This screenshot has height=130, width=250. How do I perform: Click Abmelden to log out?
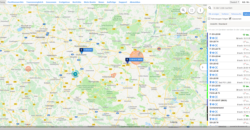[135, 2]
